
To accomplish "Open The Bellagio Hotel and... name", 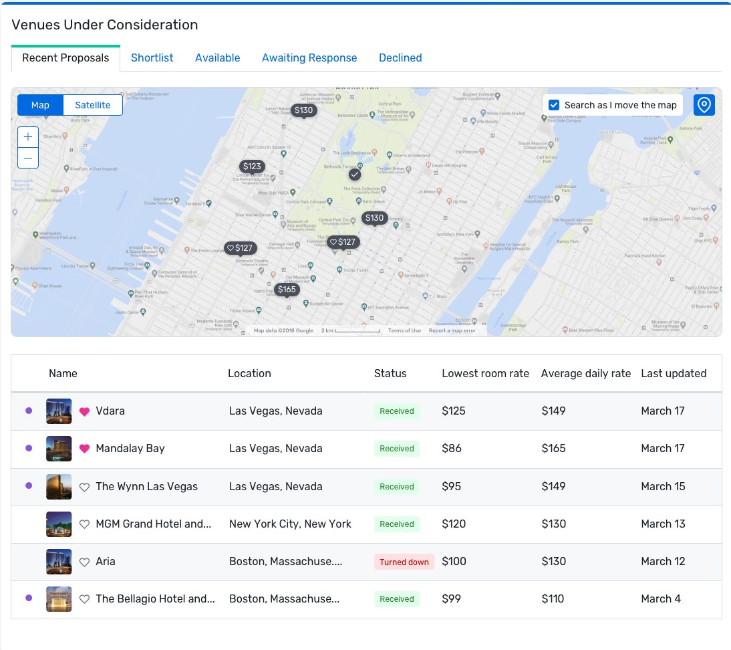I will tap(155, 599).
